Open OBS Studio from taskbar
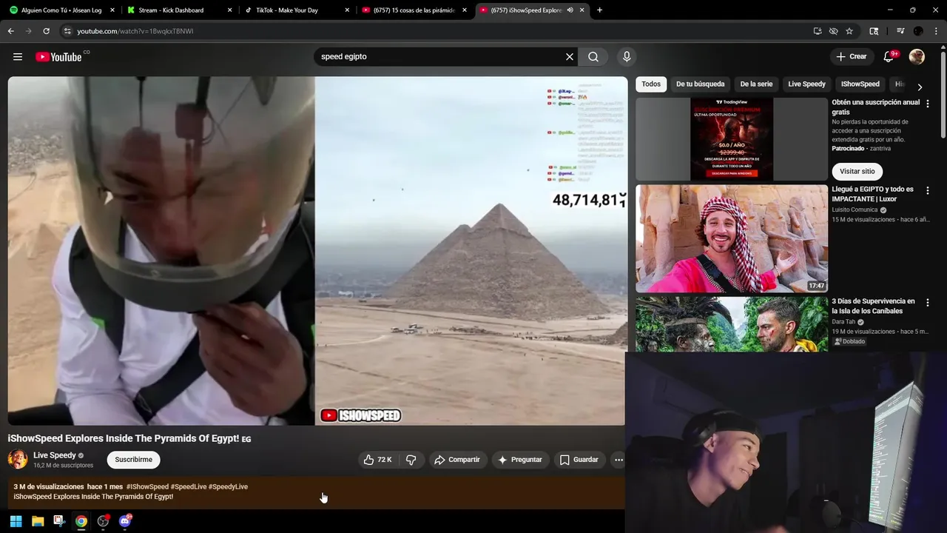 pos(103,521)
